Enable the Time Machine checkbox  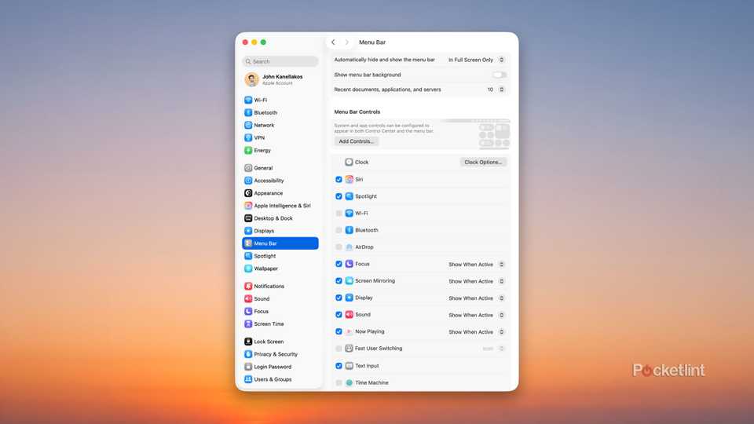pos(339,382)
